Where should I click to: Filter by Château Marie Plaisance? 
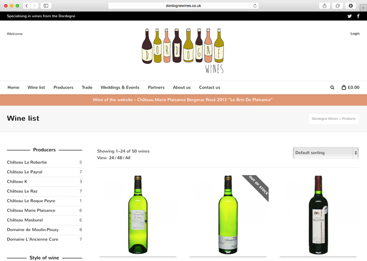[x=31, y=211]
